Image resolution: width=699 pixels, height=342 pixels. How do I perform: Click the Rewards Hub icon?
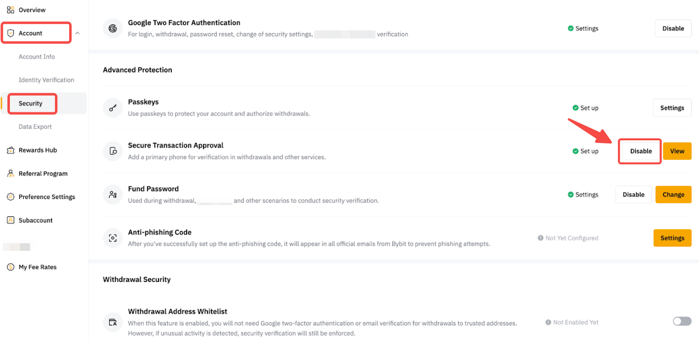point(10,150)
